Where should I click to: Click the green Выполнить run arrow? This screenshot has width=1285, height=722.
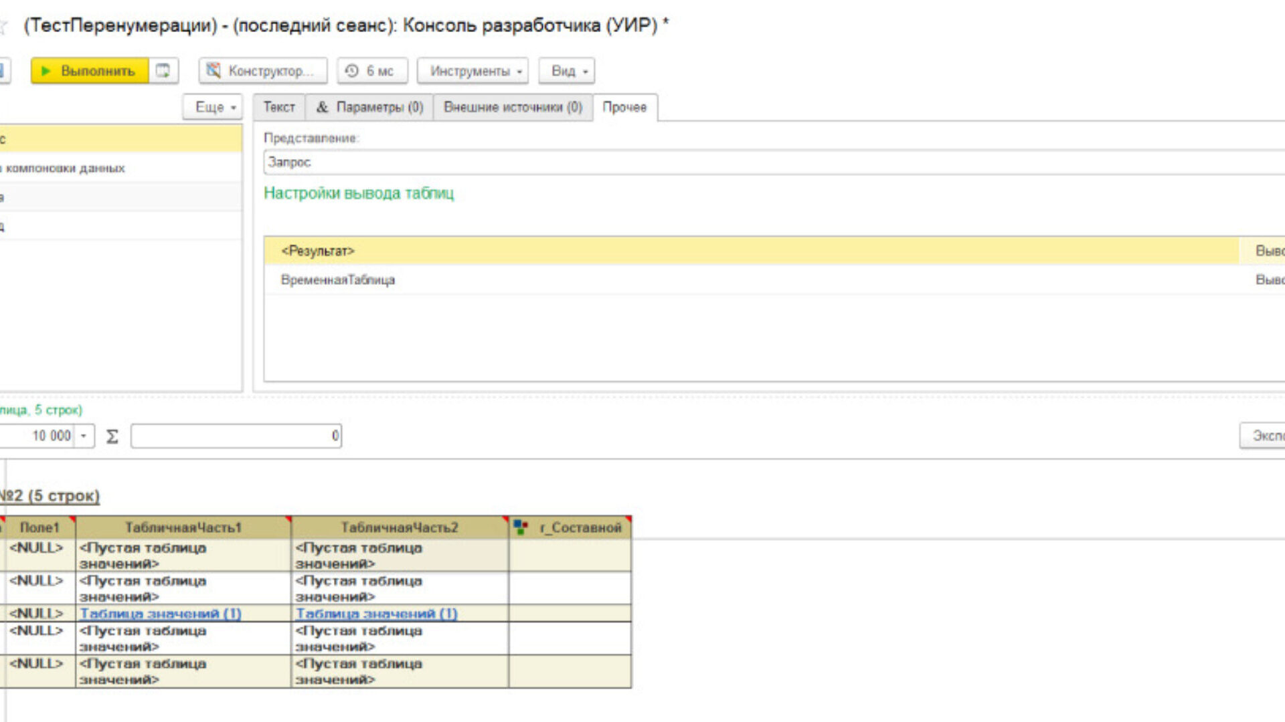click(46, 71)
